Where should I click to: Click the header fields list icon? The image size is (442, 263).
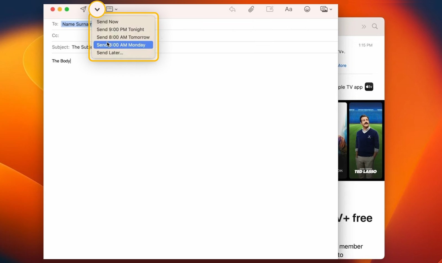tap(110, 9)
